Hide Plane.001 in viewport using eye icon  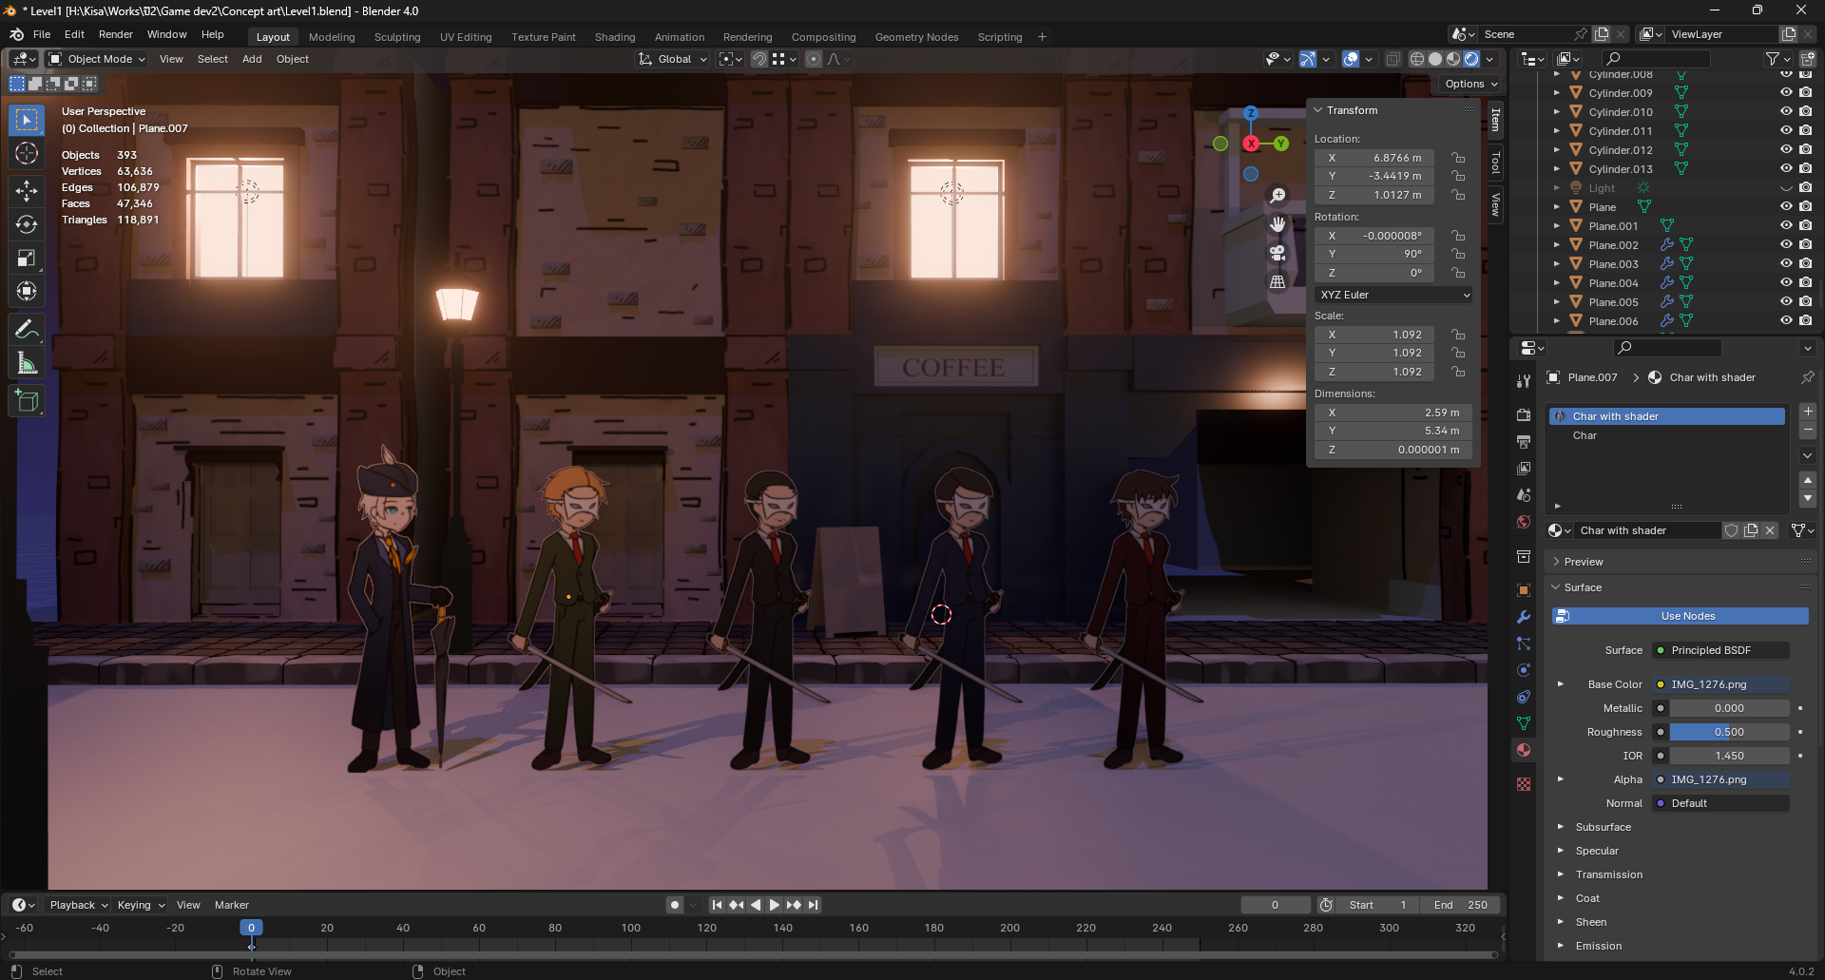click(1786, 225)
